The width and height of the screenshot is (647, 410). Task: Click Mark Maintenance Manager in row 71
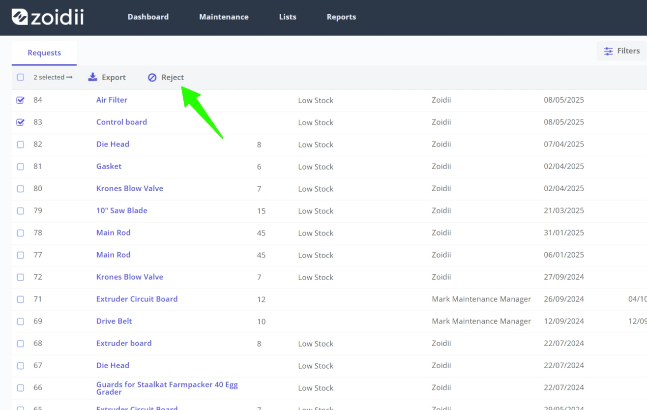pos(481,299)
